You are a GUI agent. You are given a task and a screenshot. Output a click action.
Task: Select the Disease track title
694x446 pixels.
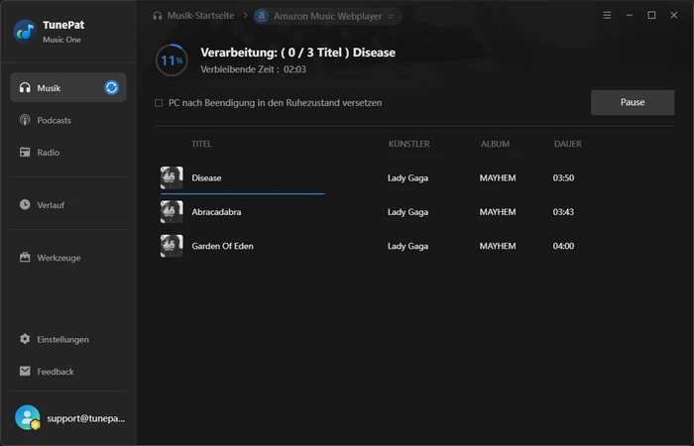[206, 177]
